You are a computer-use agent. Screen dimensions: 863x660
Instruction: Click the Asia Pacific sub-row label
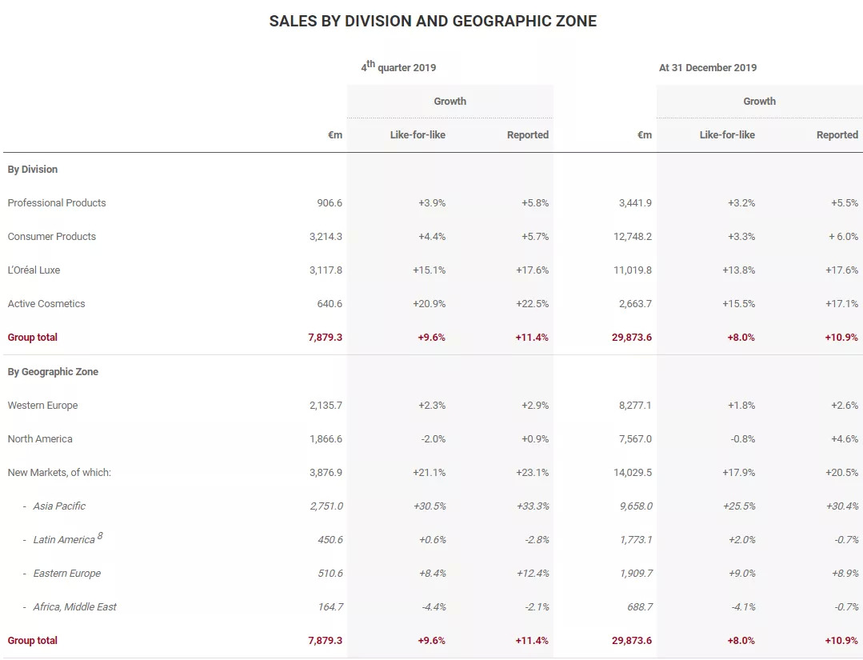(59, 506)
